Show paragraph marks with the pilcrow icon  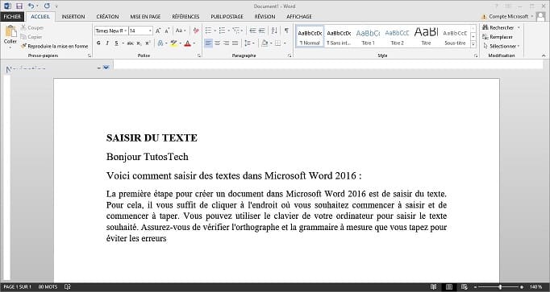click(286, 31)
